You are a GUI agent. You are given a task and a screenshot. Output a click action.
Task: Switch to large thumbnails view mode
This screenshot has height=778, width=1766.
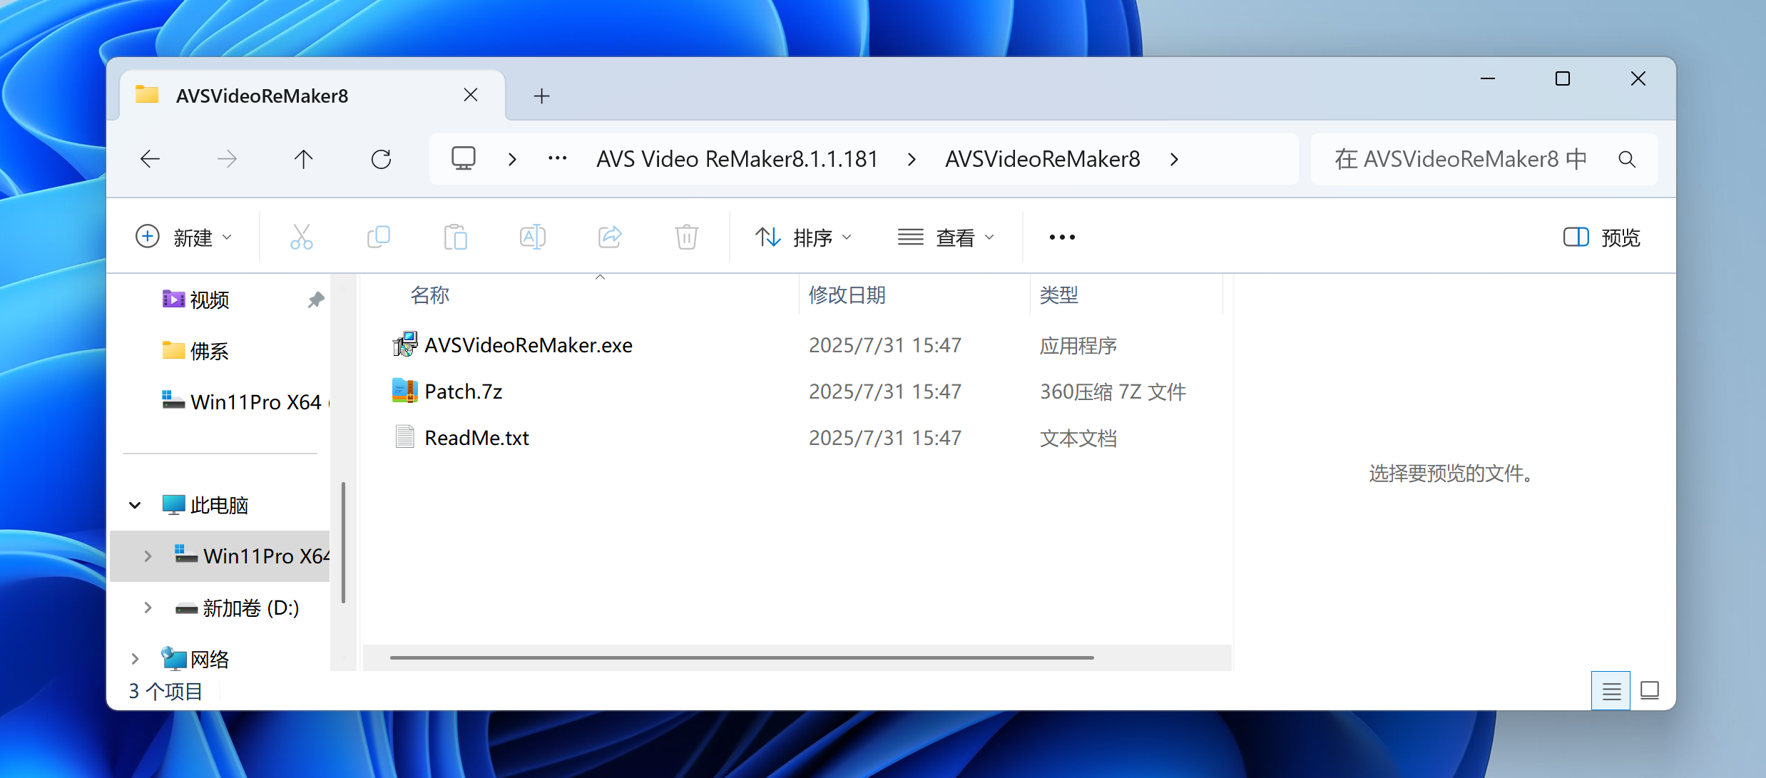coord(1649,690)
